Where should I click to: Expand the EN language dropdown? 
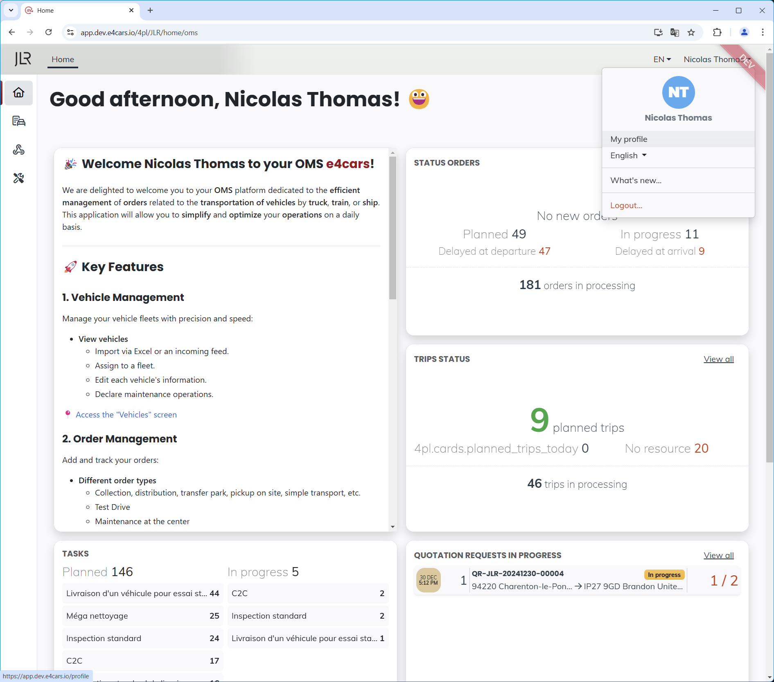coord(662,59)
